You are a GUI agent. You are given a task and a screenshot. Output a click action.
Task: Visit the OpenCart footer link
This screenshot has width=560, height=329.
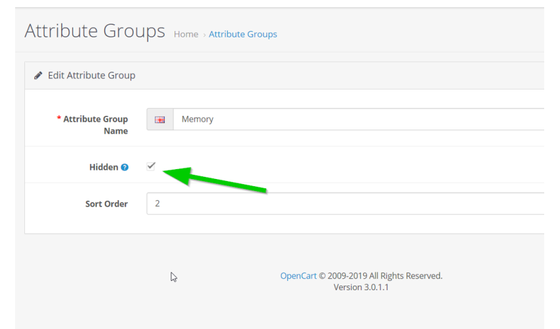point(298,276)
